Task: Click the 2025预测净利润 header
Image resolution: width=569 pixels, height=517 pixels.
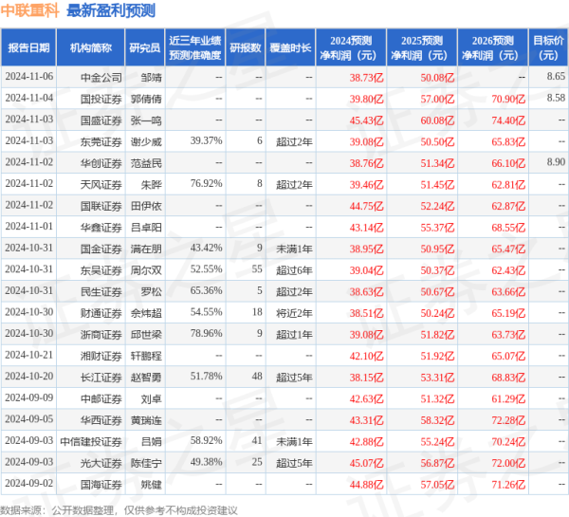Action: click(422, 47)
